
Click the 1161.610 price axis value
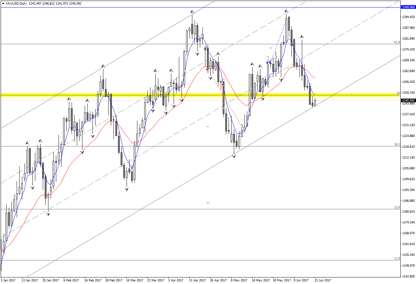(408, 244)
